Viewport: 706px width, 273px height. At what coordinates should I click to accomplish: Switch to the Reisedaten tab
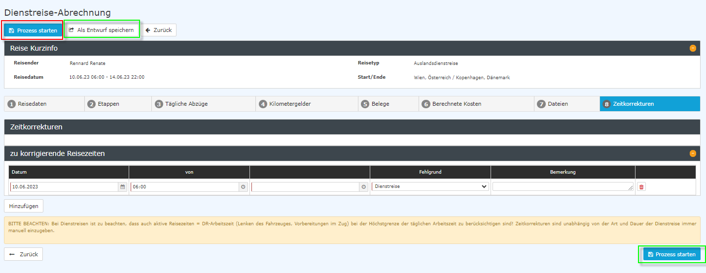click(44, 104)
